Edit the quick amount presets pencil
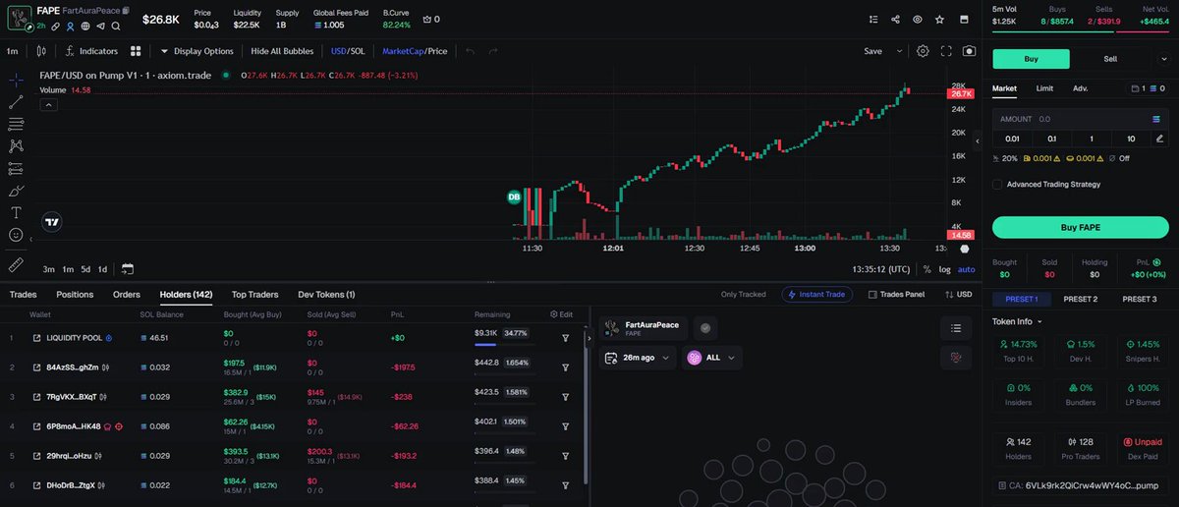Viewport: 1179px width, 507px height. tap(1160, 139)
